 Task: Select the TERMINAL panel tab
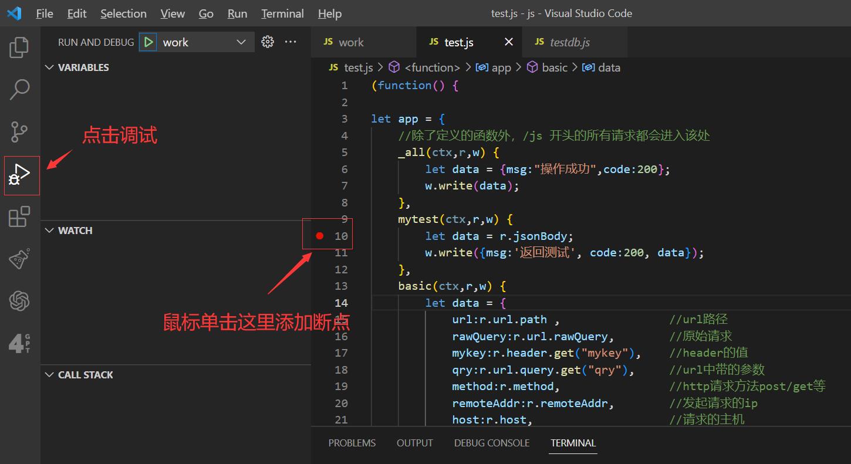pos(573,443)
